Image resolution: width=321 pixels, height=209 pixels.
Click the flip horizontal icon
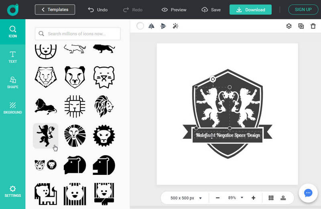(151, 26)
